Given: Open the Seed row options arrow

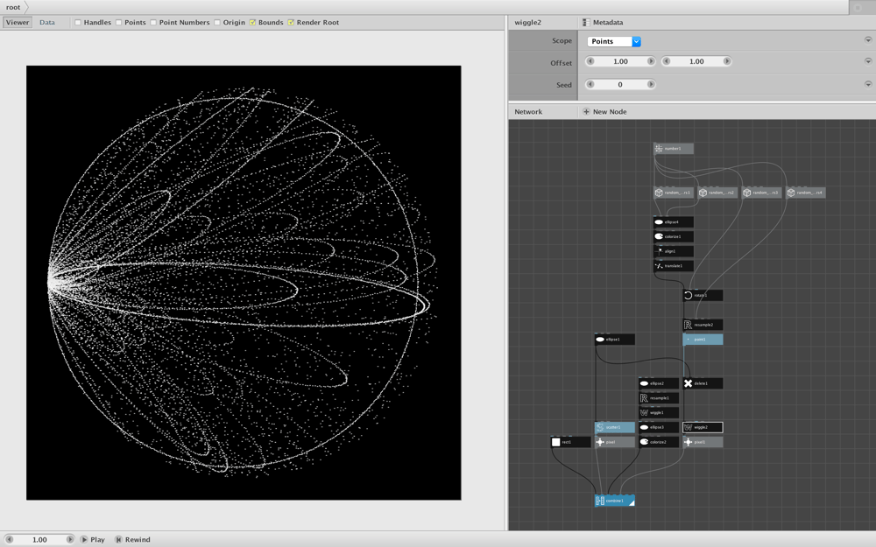Looking at the screenshot, I should (x=867, y=84).
